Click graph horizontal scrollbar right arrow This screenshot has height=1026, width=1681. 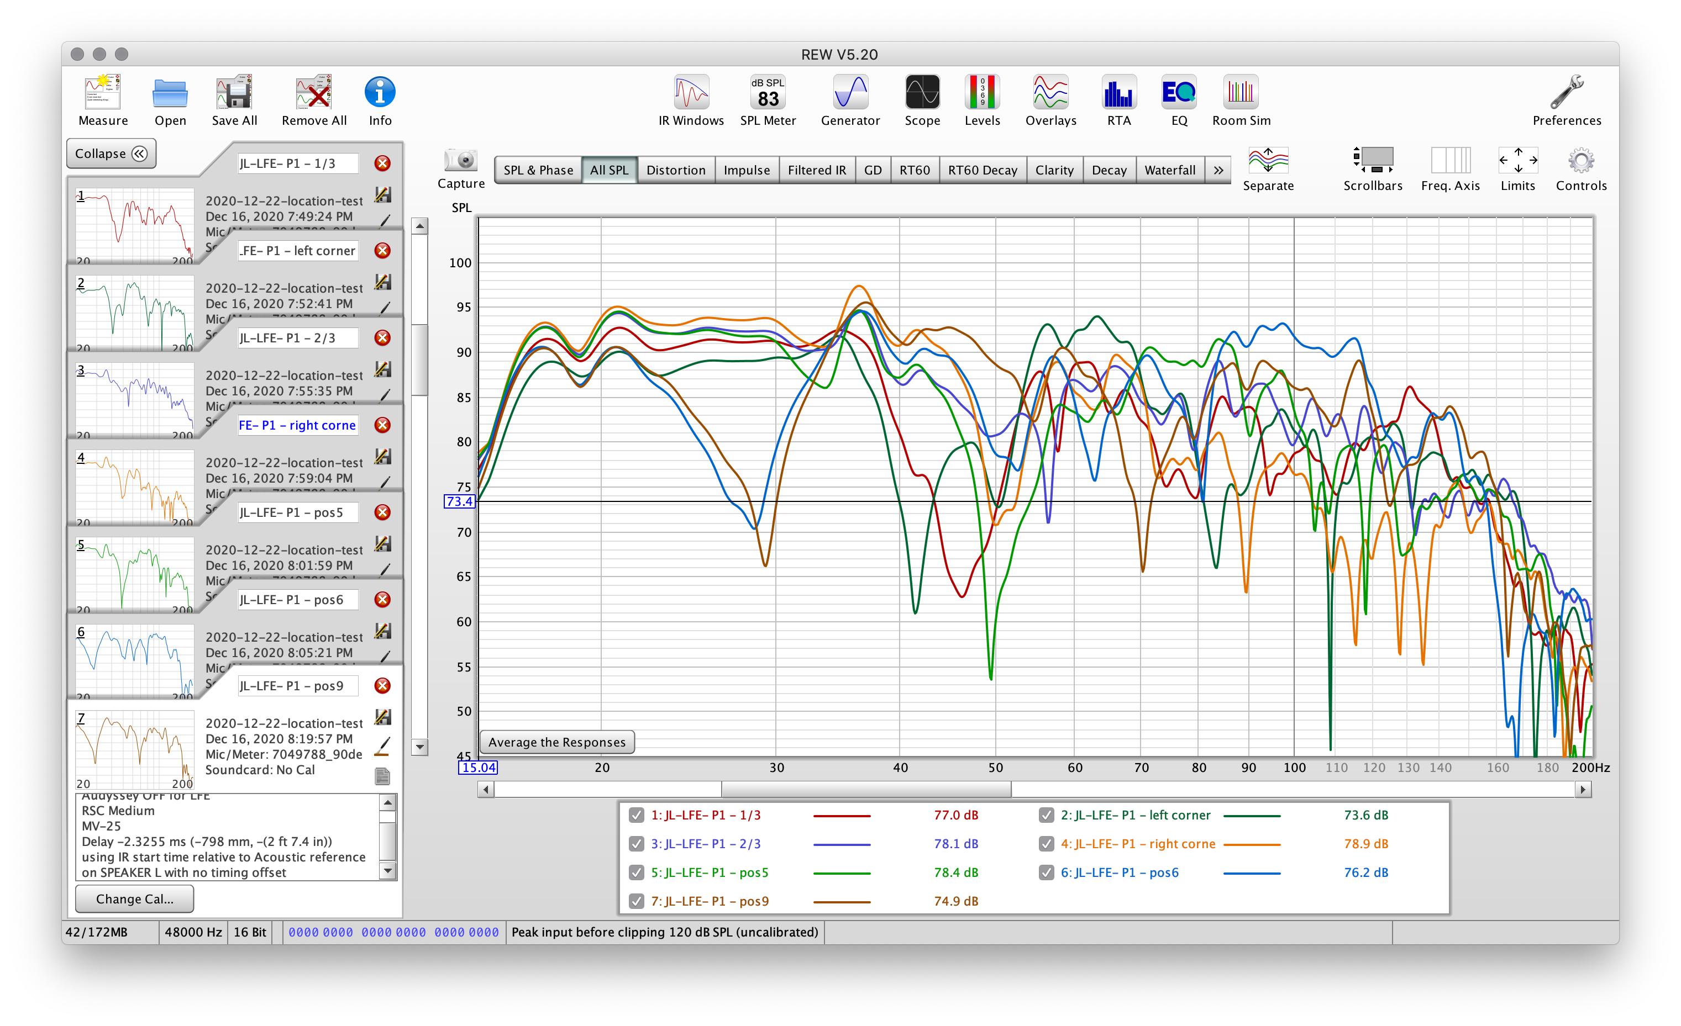pos(1583,790)
